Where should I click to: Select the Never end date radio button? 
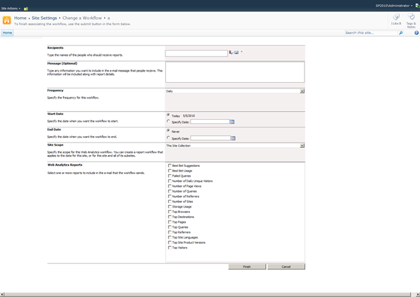pyautogui.click(x=168, y=131)
